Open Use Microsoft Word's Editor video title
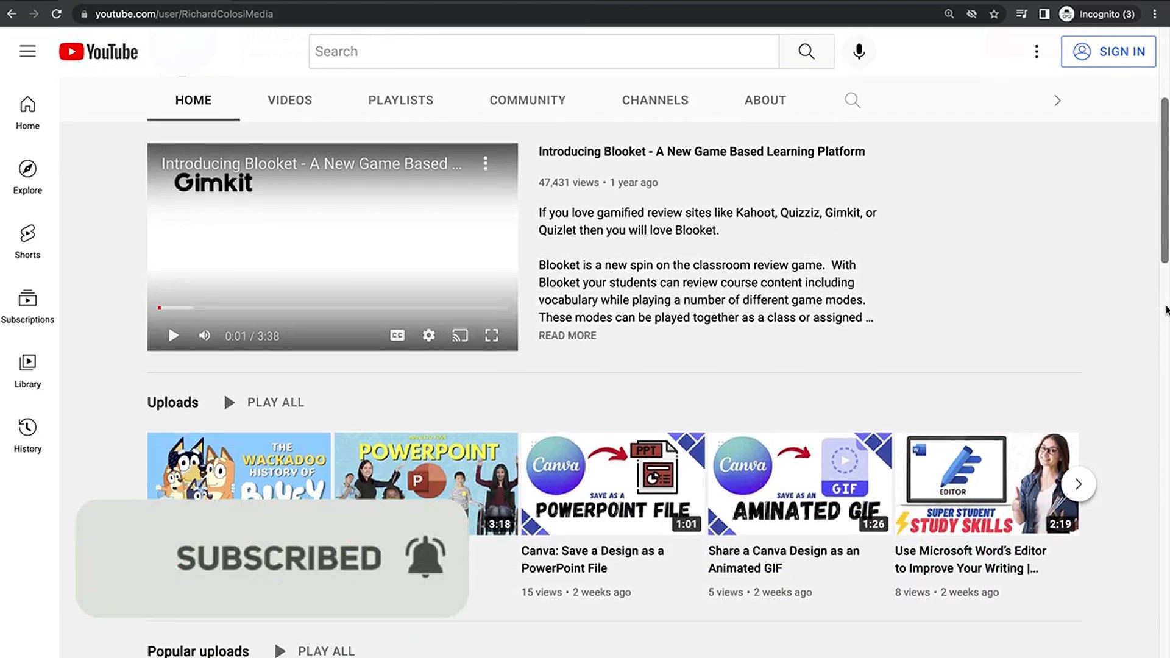1170x658 pixels. [x=970, y=559]
